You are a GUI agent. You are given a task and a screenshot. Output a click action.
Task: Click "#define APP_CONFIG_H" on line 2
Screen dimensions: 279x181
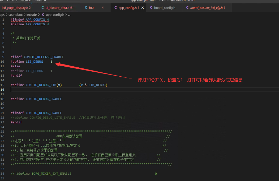(29, 24)
